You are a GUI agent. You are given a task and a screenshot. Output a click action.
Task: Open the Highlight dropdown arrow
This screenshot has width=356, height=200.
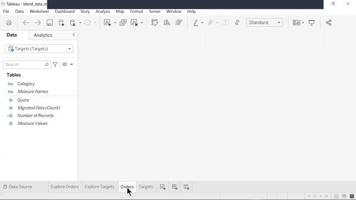coord(202,23)
